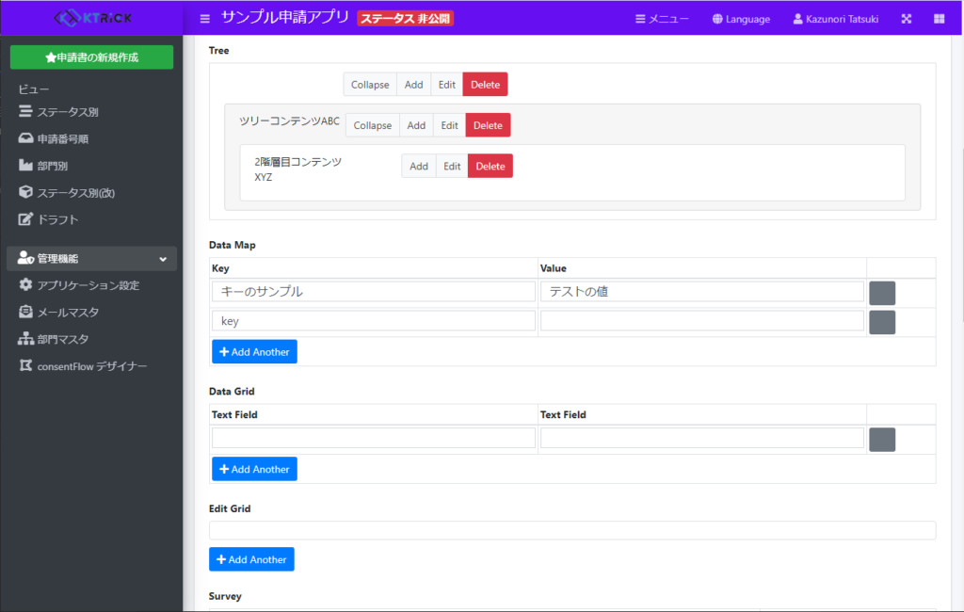Collapse the ツリーコンテンツABC node

373,125
